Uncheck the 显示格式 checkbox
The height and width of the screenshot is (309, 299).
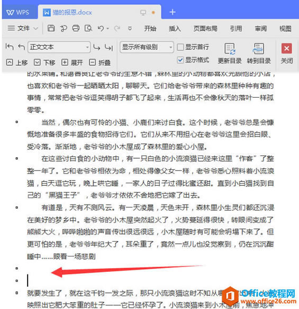point(180,59)
